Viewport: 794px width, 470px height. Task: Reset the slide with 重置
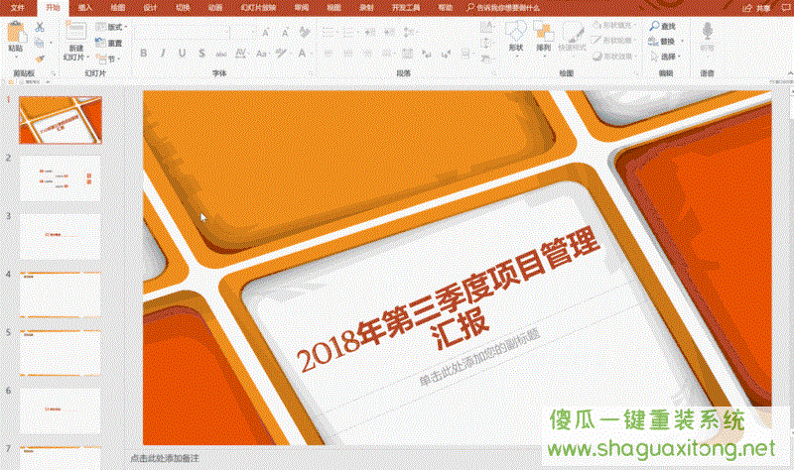pyautogui.click(x=109, y=43)
